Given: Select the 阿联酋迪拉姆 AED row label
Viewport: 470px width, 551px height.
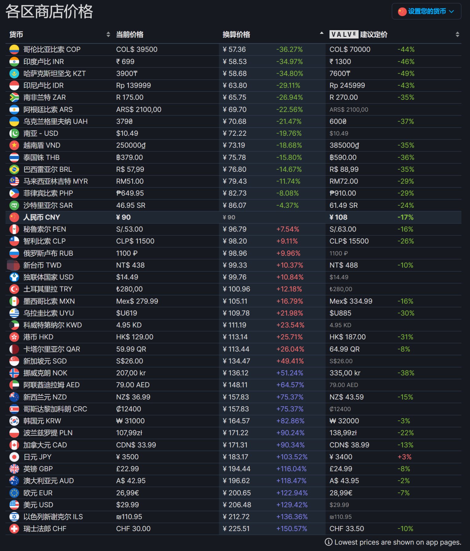Looking at the screenshot, I should click(51, 385).
